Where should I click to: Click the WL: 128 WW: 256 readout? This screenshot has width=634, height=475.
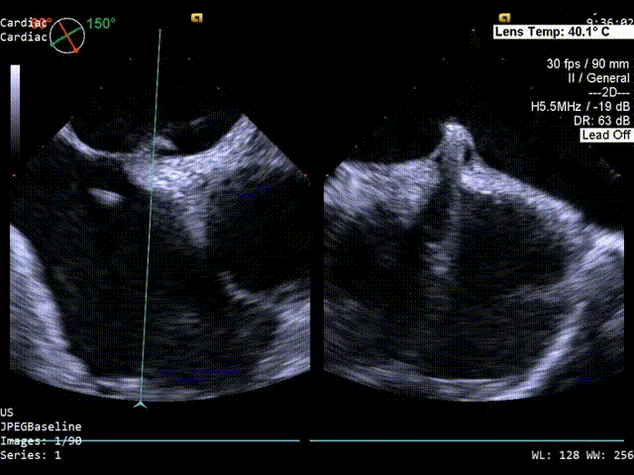point(581,455)
